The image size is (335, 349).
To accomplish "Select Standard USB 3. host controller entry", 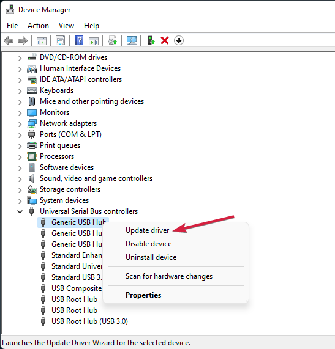I will [x=77, y=277].
